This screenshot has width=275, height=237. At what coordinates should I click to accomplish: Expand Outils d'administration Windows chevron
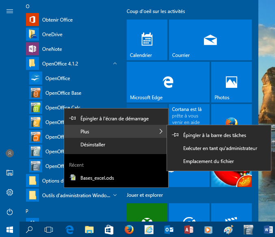pos(115,195)
